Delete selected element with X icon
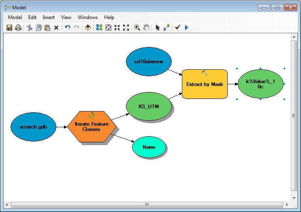The width and height of the screenshot is (301, 212). 56,28
